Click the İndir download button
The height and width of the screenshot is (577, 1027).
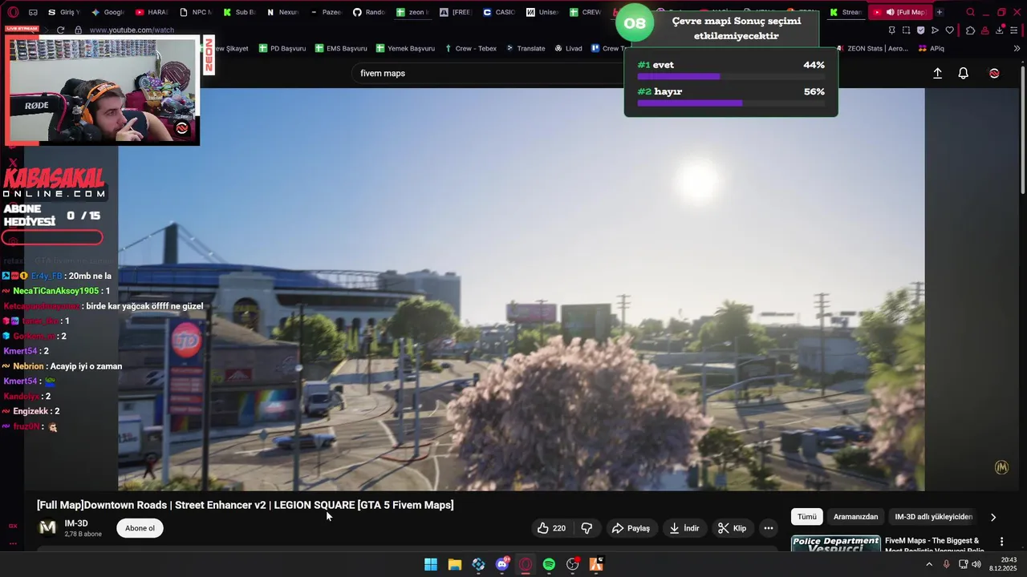684,528
